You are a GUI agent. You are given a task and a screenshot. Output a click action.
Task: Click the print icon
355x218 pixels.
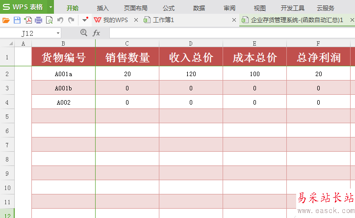38,20
